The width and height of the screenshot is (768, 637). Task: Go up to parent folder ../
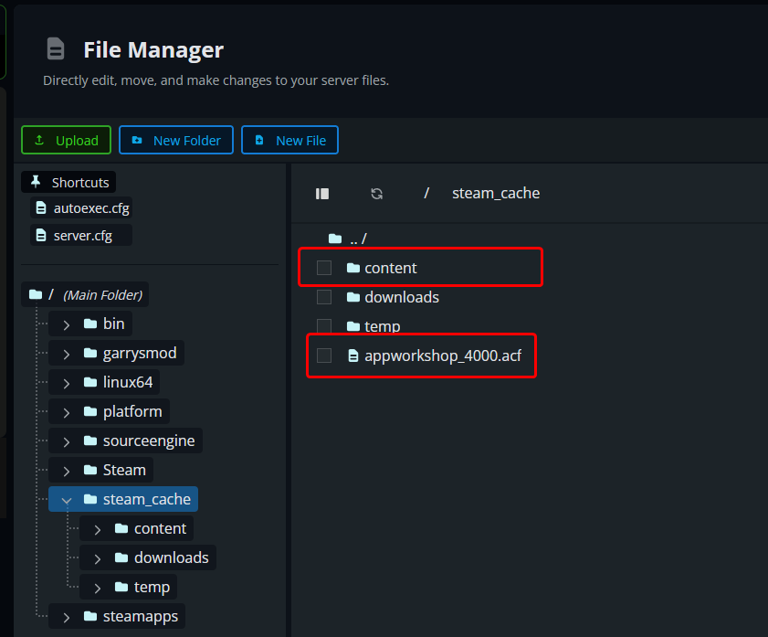[348, 239]
